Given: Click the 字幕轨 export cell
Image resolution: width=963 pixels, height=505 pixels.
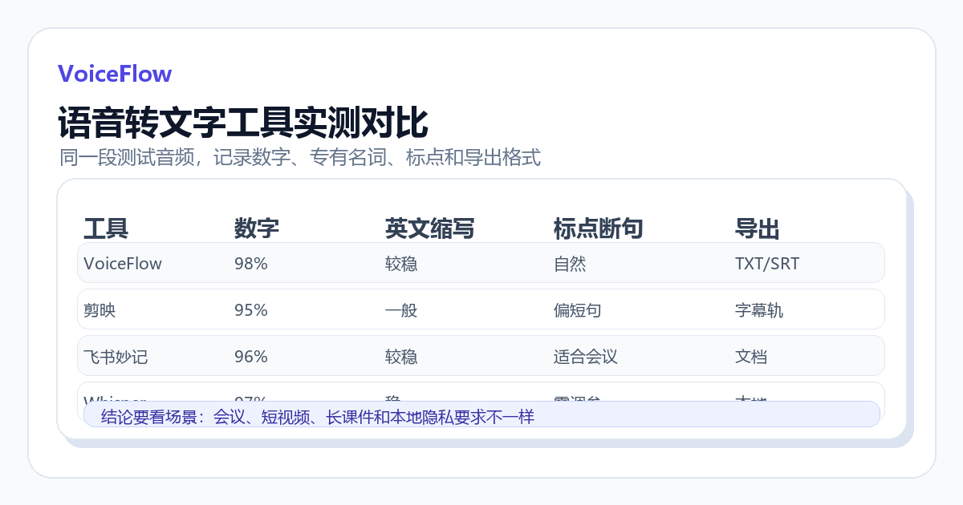Looking at the screenshot, I should click(759, 309).
